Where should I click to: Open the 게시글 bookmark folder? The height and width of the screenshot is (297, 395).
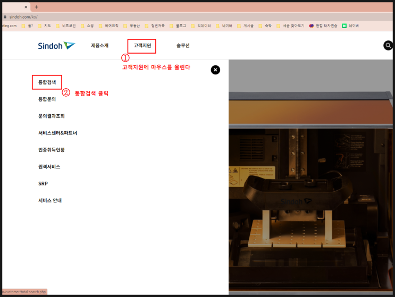[246, 26]
